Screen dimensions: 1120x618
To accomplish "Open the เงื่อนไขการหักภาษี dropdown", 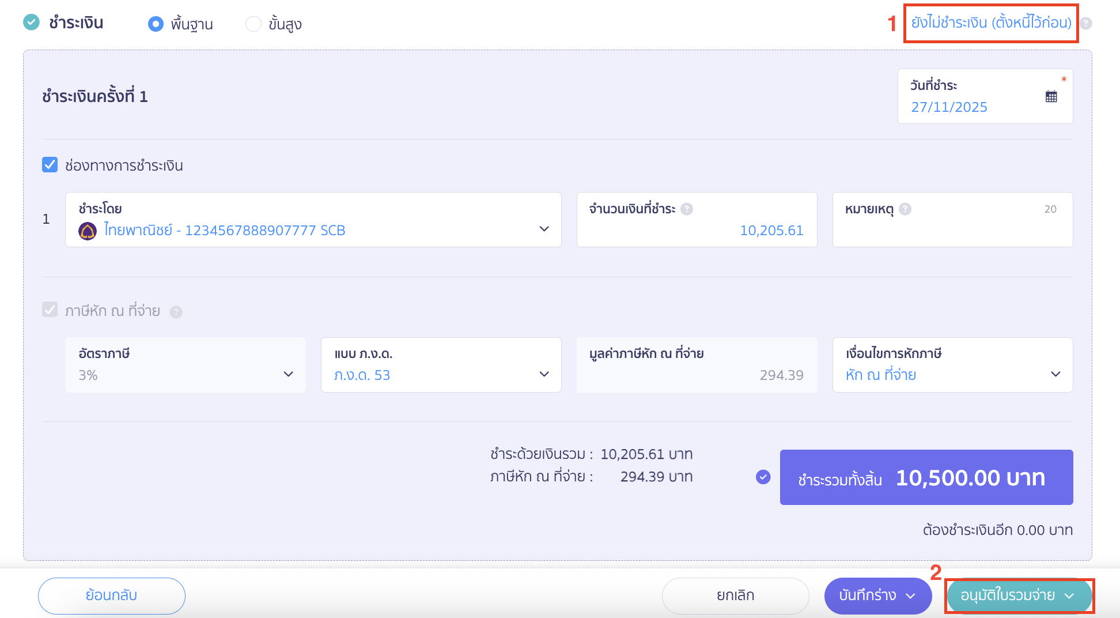I will click(x=1055, y=374).
